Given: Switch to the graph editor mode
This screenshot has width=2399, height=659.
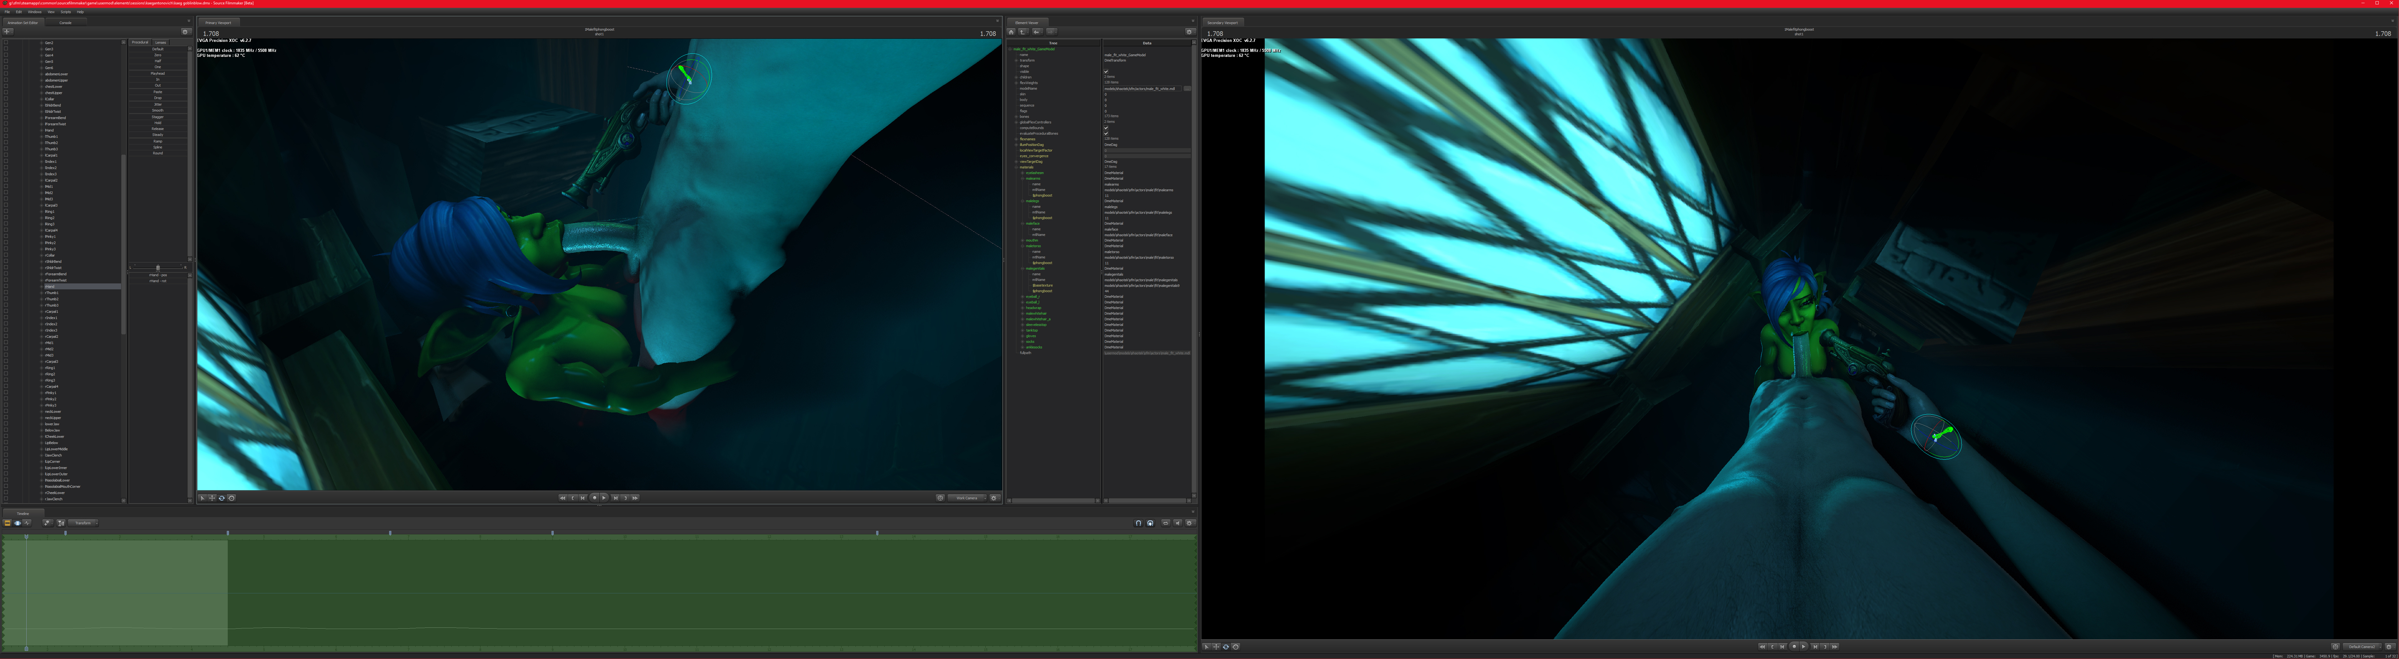Looking at the screenshot, I should [x=27, y=523].
